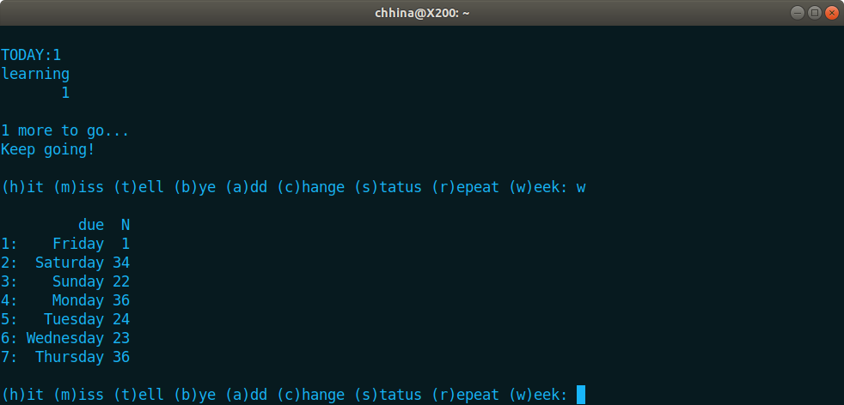
Task: Click the TODAY:1 line
Action: point(31,55)
